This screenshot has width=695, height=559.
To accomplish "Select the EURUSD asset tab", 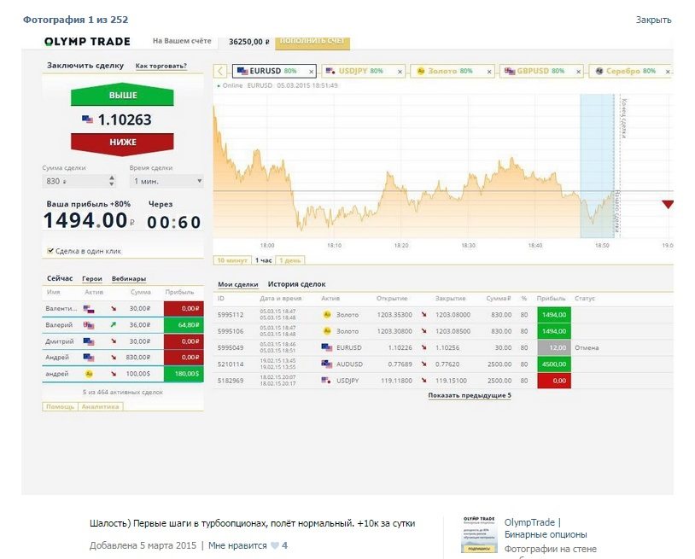I will [x=274, y=71].
